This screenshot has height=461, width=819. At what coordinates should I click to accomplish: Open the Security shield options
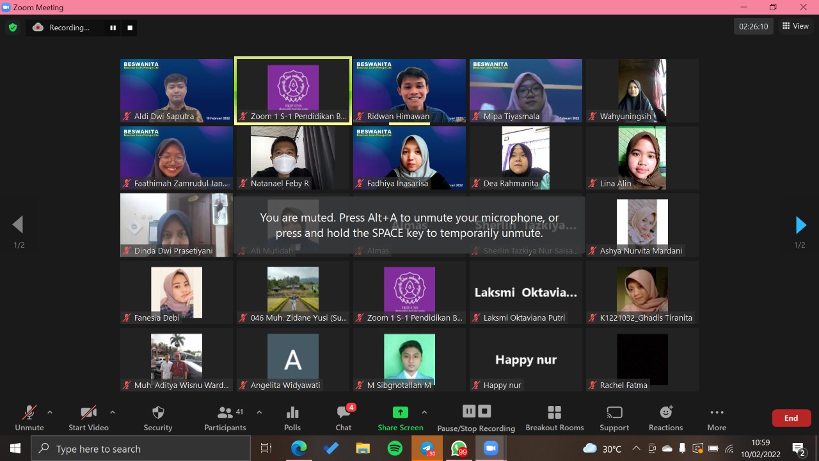coord(158,417)
